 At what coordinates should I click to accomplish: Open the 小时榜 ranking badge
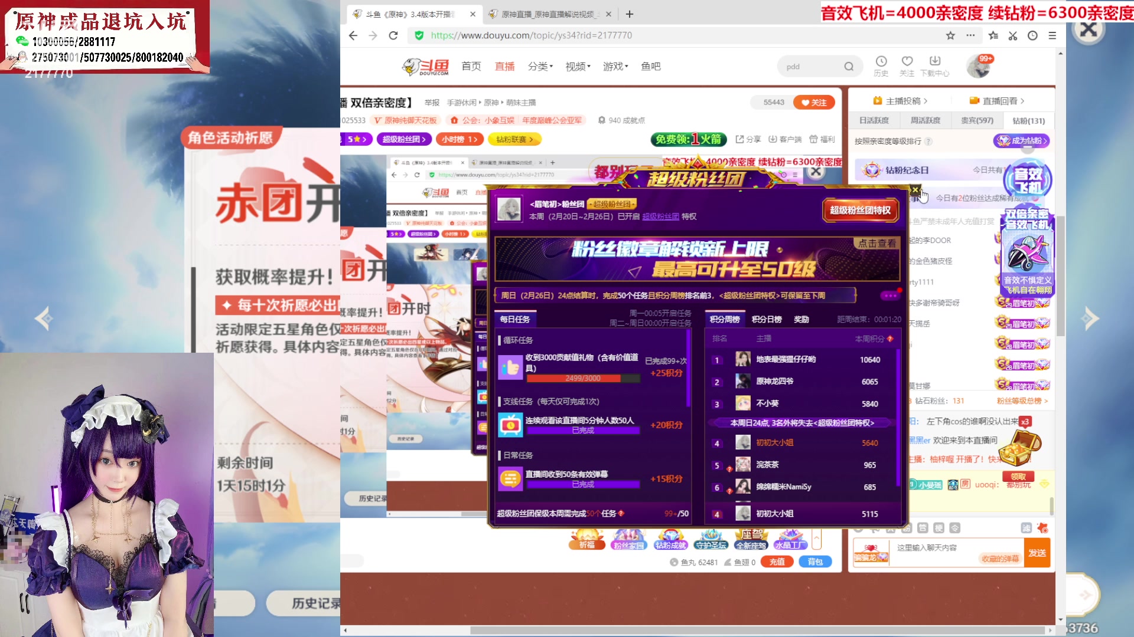460,139
